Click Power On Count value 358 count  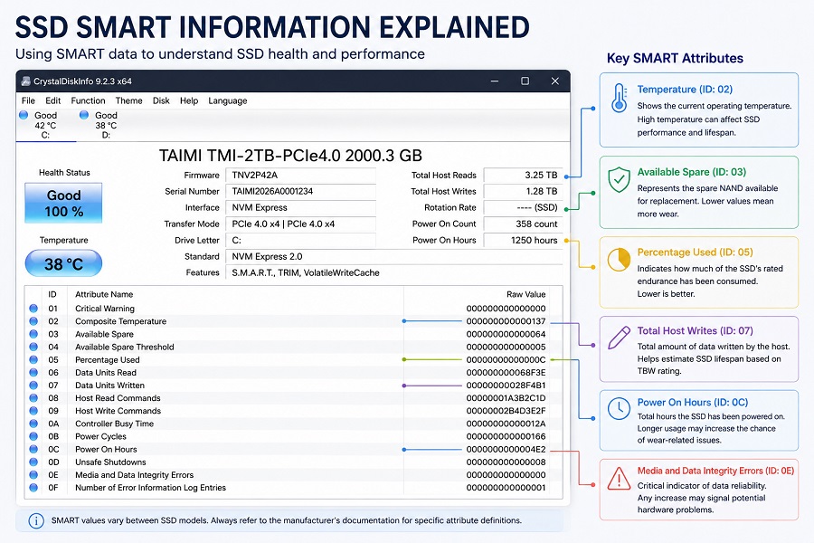(523, 224)
